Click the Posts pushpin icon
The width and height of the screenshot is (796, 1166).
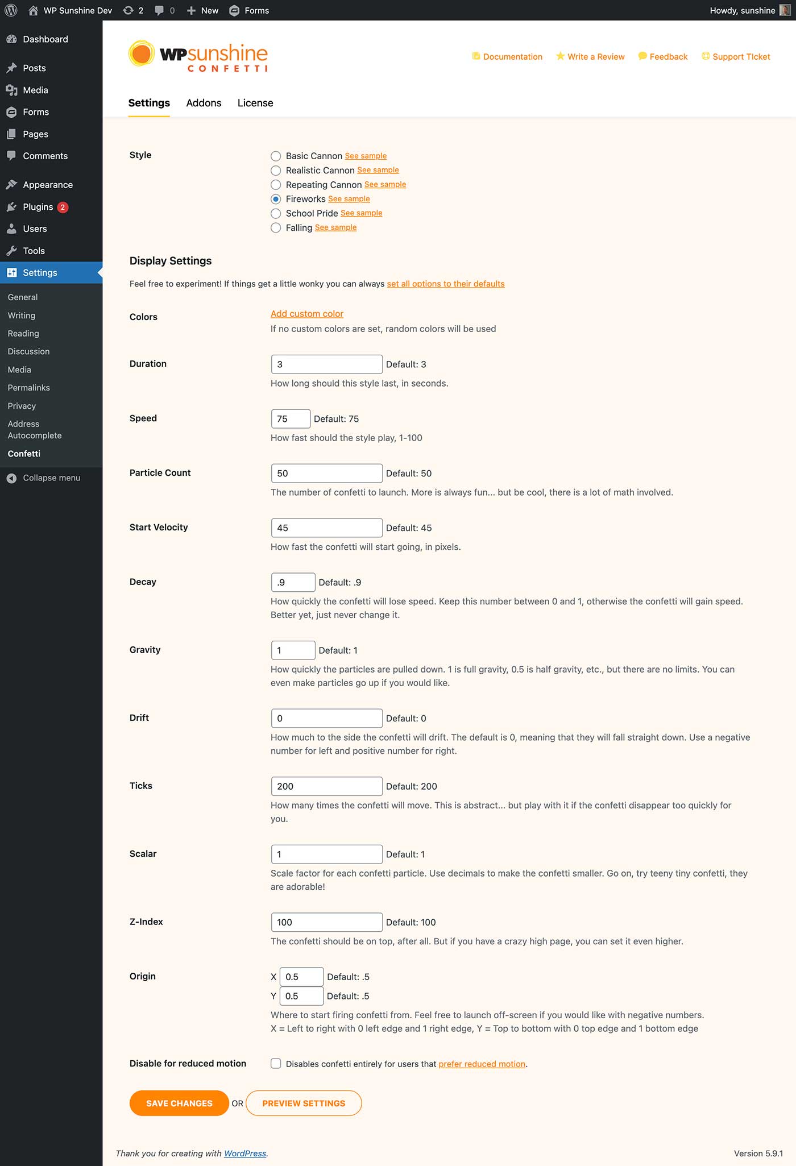pyautogui.click(x=11, y=68)
